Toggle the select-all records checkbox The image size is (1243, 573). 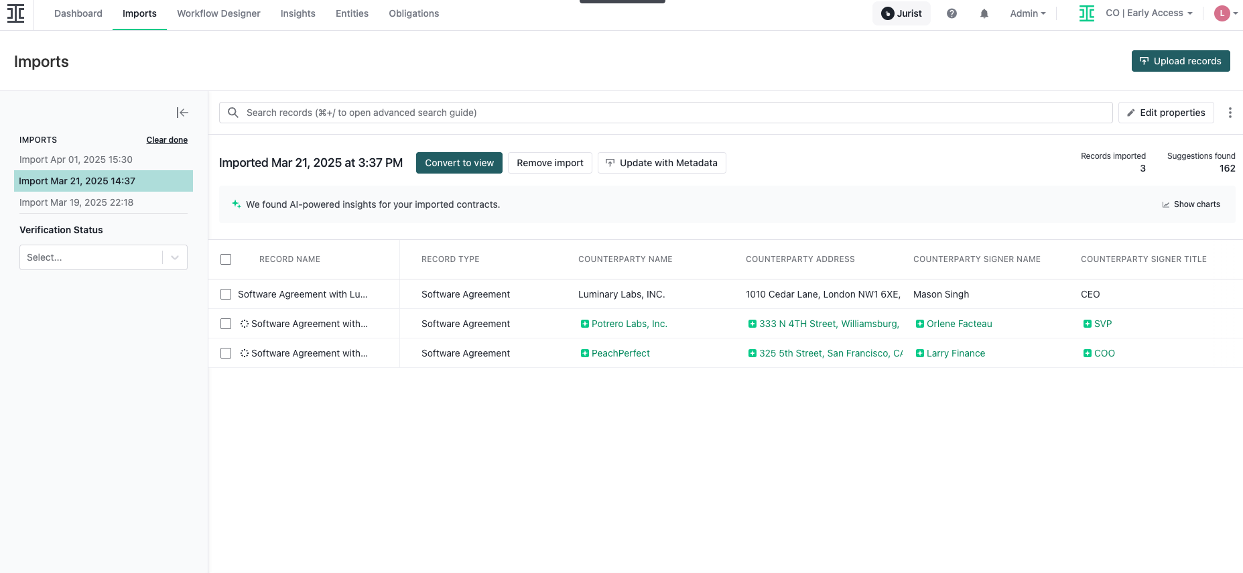click(x=226, y=259)
